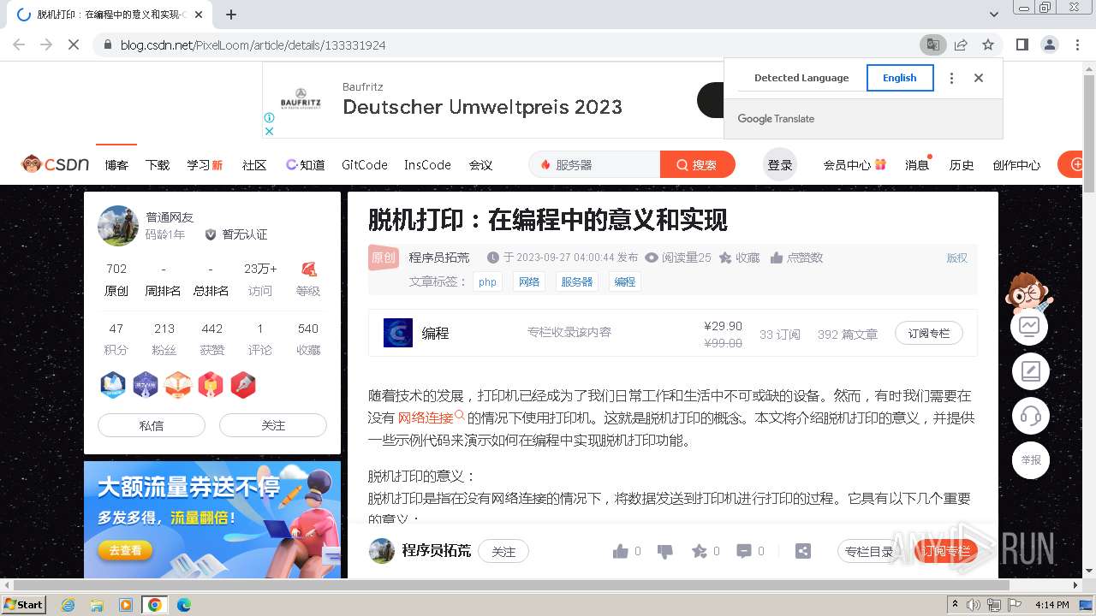Click the 订阅专栏 subscribe button in column box
Viewport: 1096px width, 616px height.
click(929, 333)
